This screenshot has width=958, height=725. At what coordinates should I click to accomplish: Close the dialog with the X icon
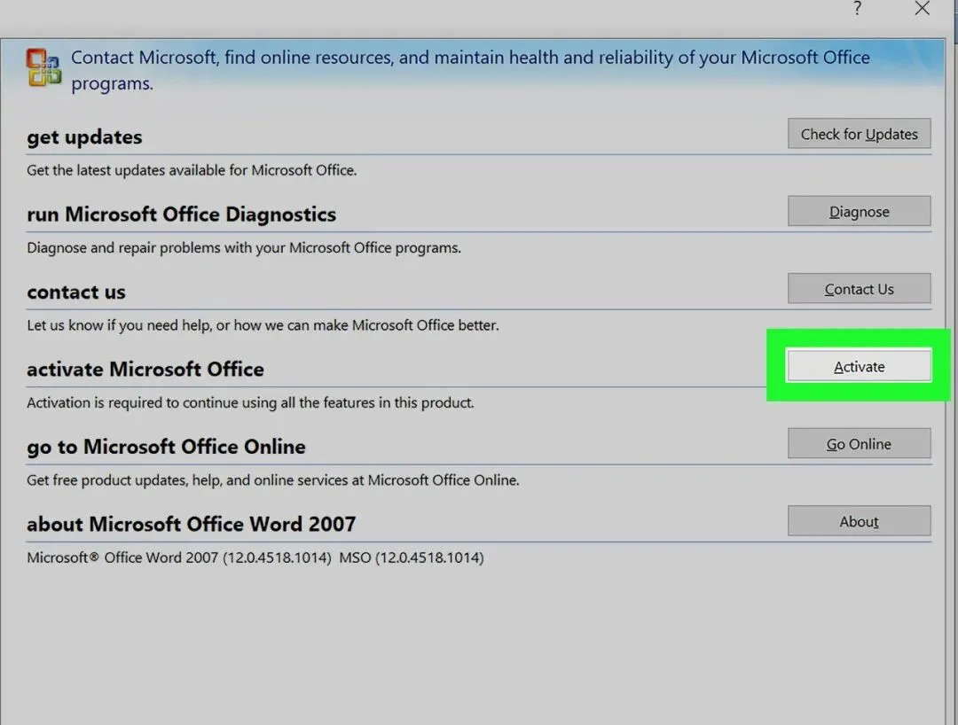click(x=922, y=9)
